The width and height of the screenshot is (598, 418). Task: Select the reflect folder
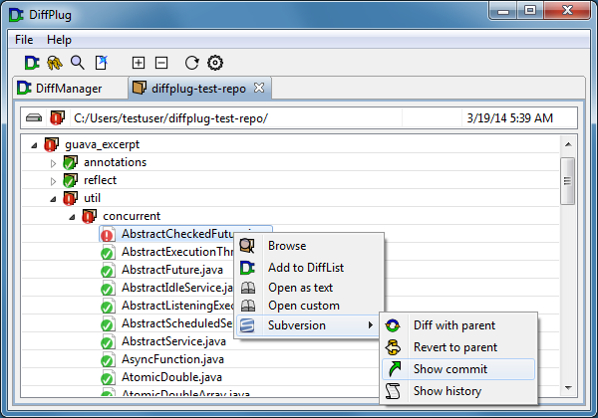point(101,180)
